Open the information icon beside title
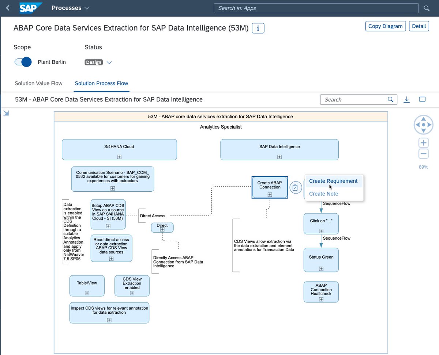 pyautogui.click(x=258, y=28)
